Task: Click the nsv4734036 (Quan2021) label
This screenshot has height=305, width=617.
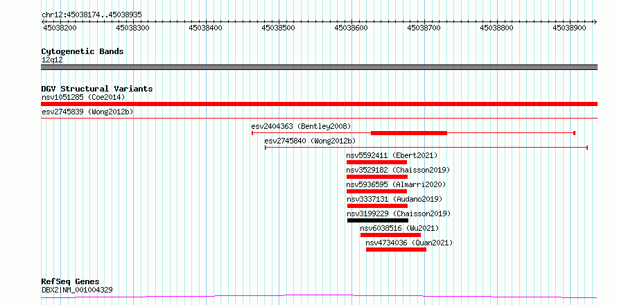Action: (x=409, y=243)
